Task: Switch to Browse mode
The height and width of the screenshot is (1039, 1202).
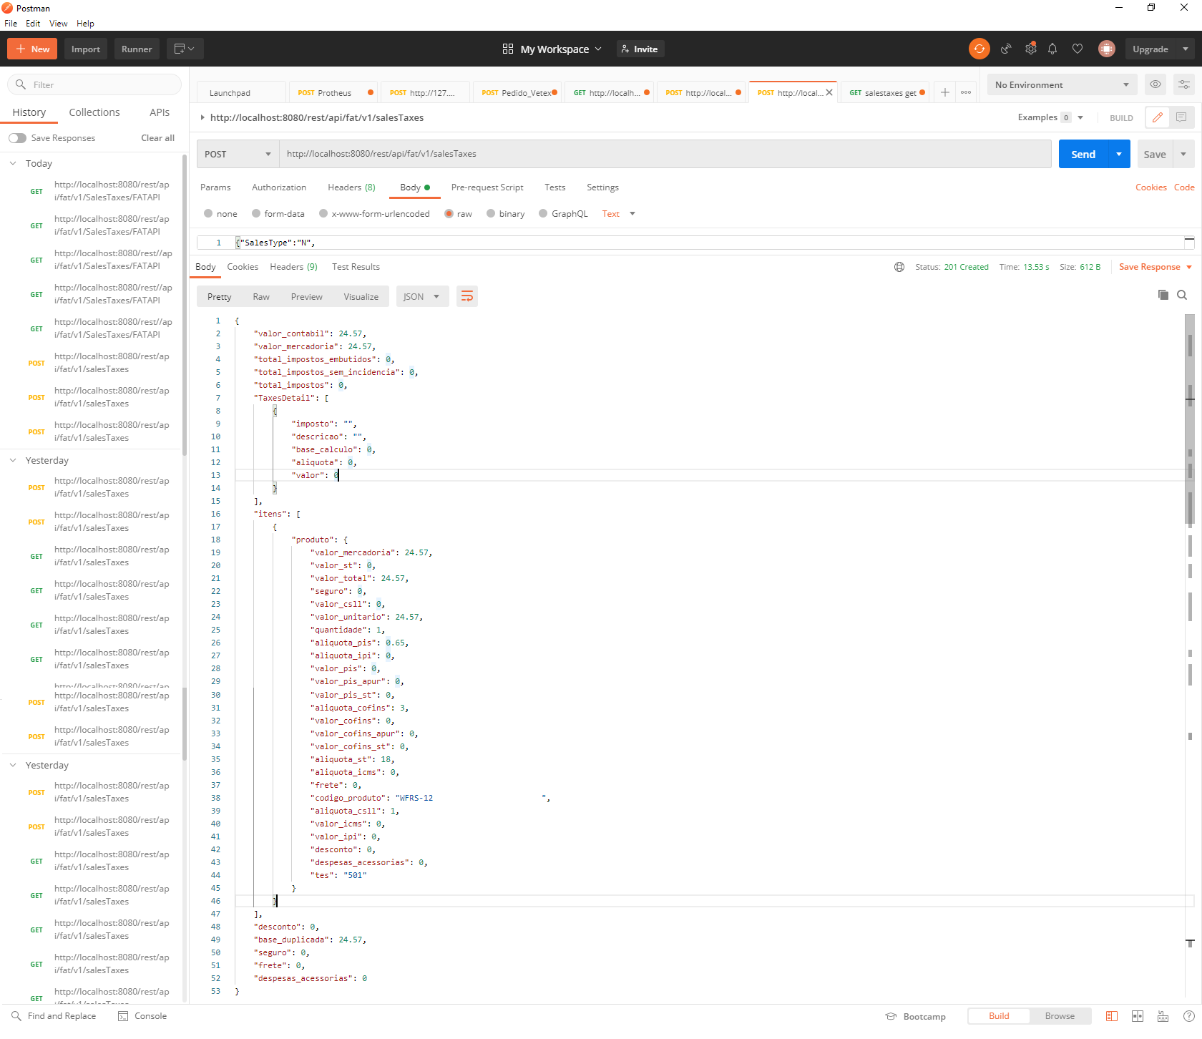Action: tap(1060, 1016)
